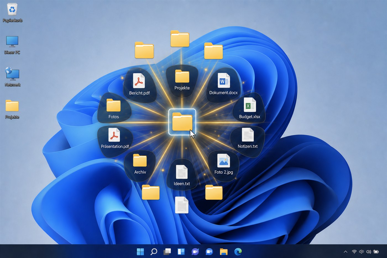The height and width of the screenshot is (258, 387).
Task: Open the Wi-Fi network tray icon
Action: (354, 252)
